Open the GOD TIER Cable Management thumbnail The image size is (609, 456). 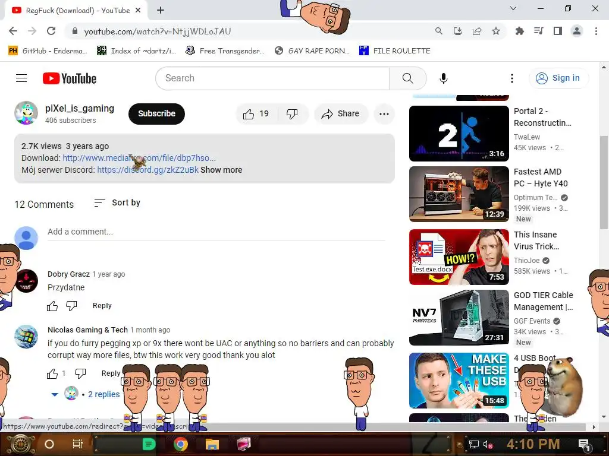tap(459, 318)
